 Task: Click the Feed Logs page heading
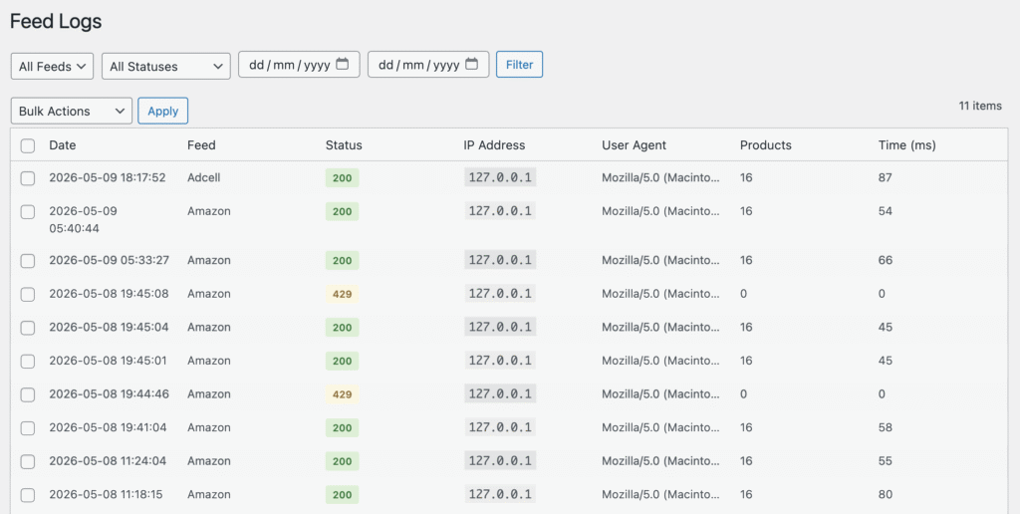pyautogui.click(x=56, y=21)
